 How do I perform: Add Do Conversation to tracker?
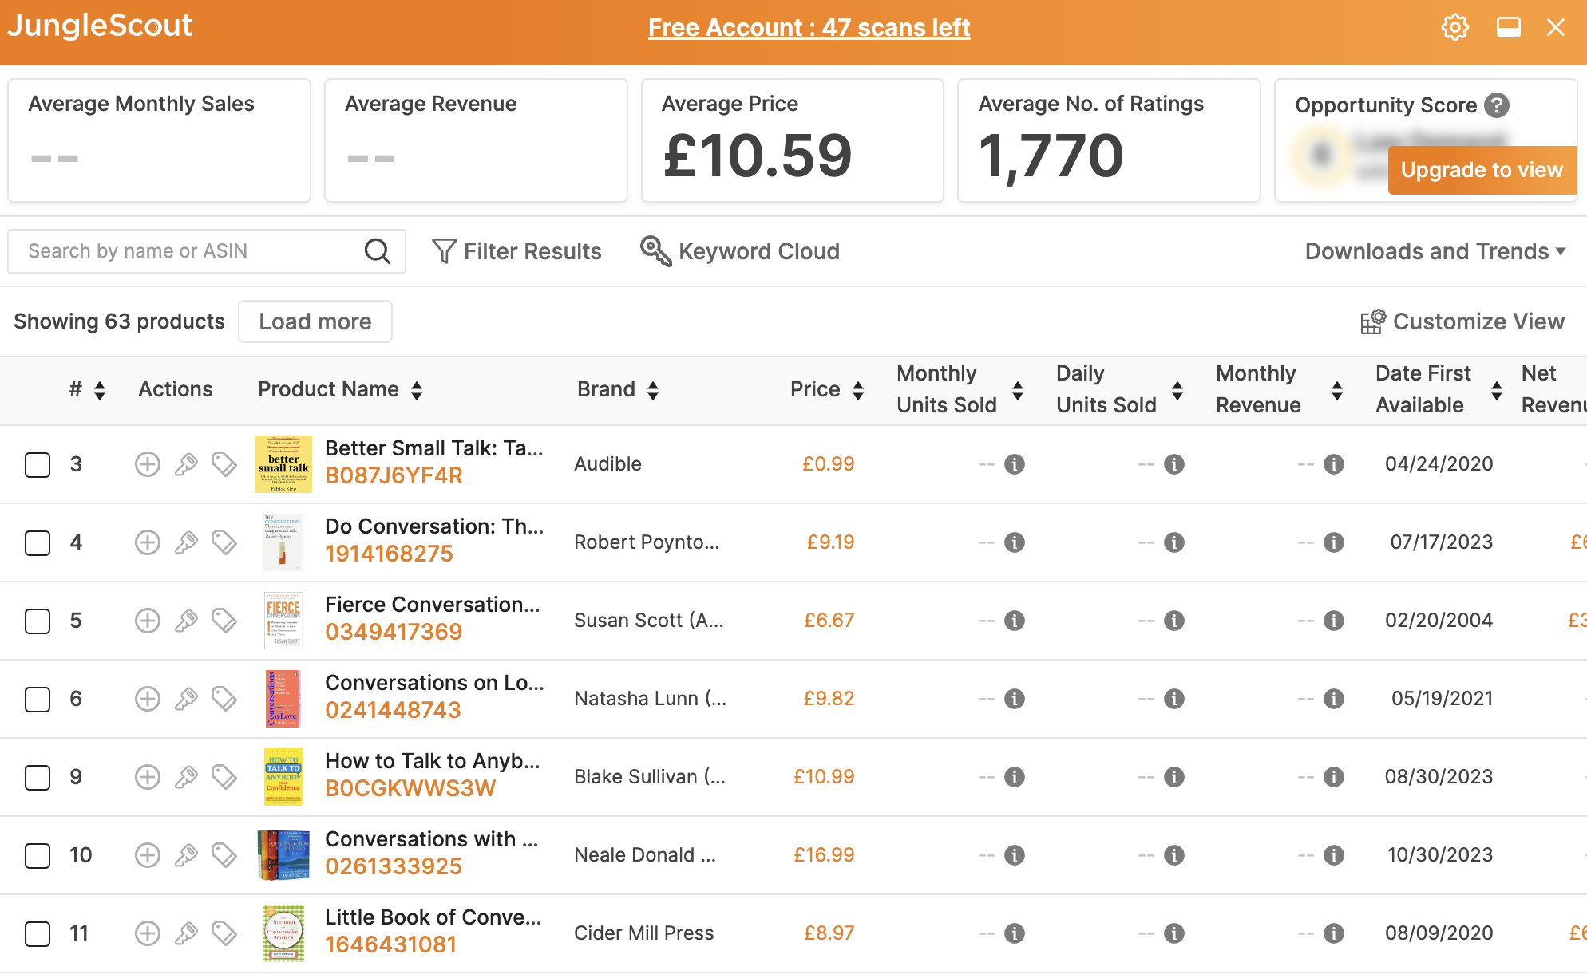pos(148,542)
